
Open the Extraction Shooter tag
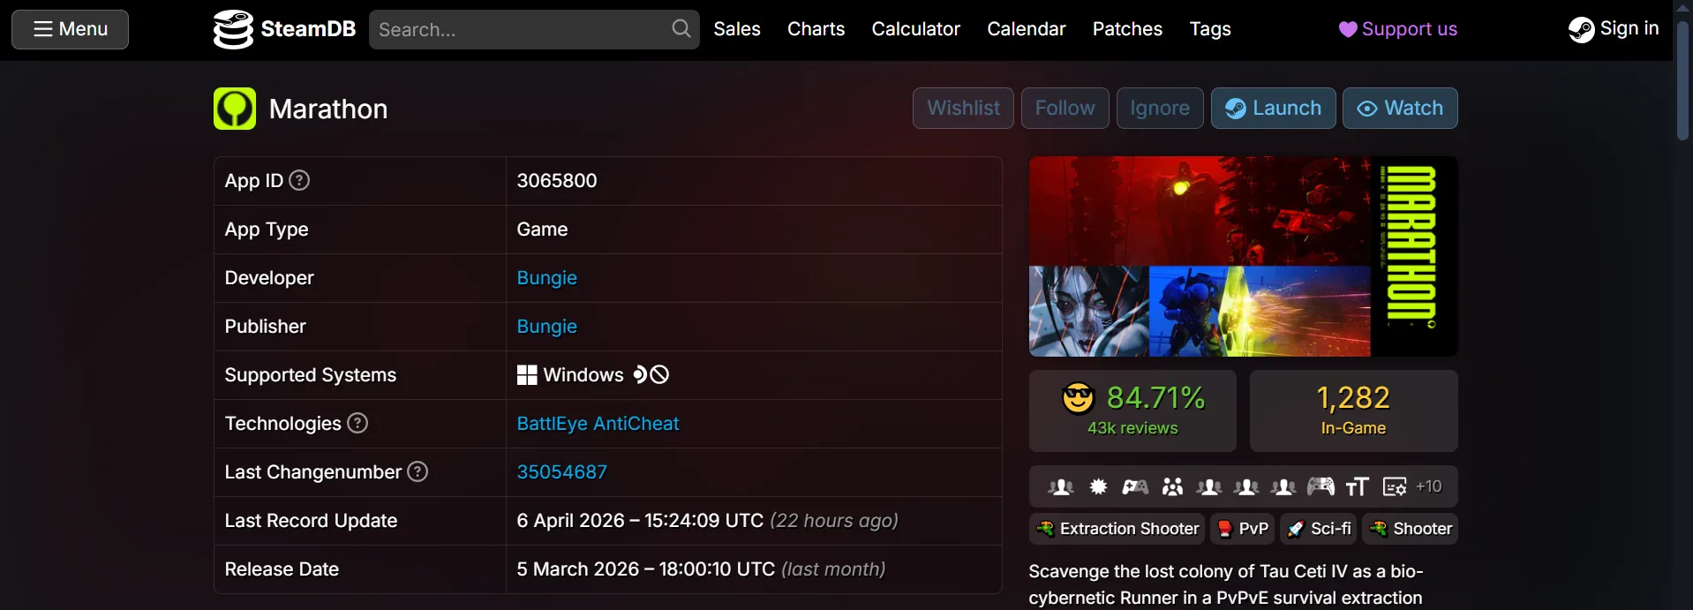tap(1117, 529)
